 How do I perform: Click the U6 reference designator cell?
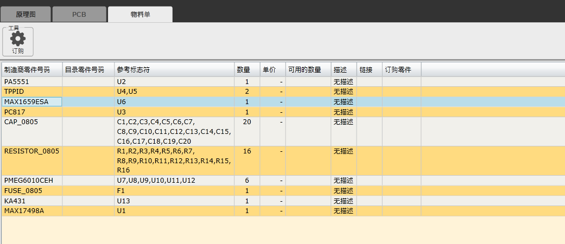point(174,102)
